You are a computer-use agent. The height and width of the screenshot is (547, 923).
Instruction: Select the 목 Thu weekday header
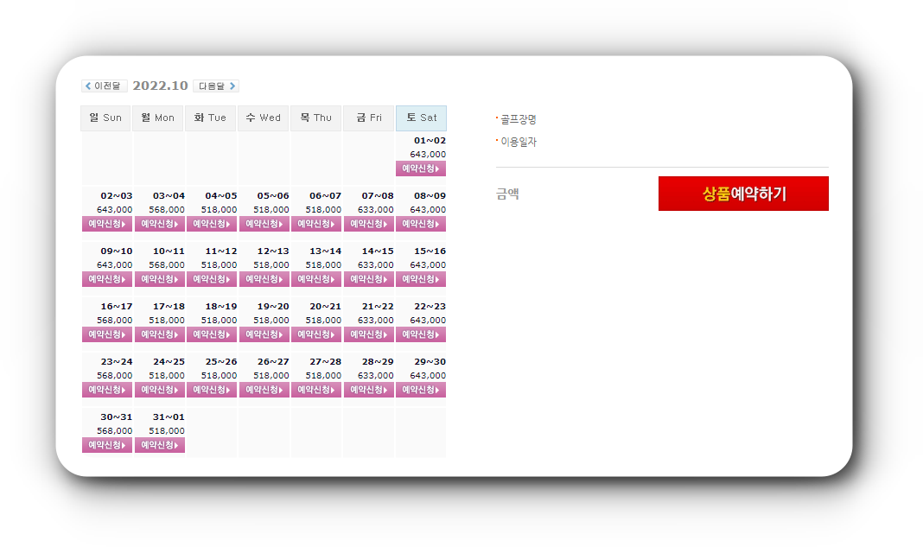click(x=315, y=118)
